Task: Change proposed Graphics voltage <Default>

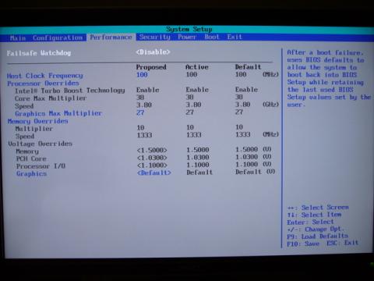Action: click(154, 173)
